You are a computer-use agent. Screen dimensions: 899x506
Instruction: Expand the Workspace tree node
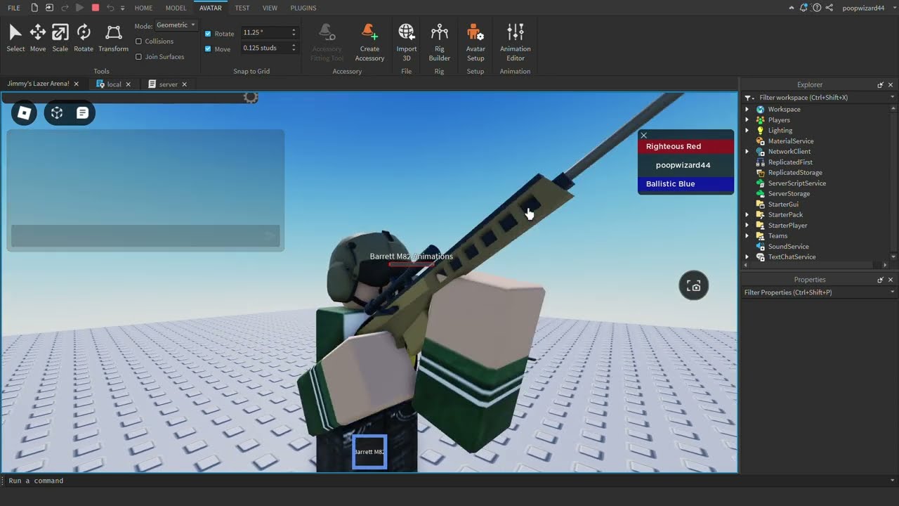tap(747, 110)
